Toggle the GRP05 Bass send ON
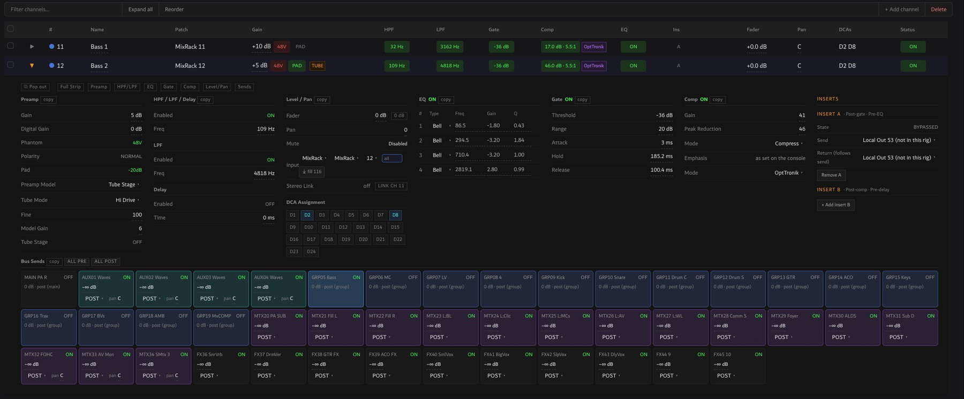The height and width of the screenshot is (399, 964). click(356, 277)
